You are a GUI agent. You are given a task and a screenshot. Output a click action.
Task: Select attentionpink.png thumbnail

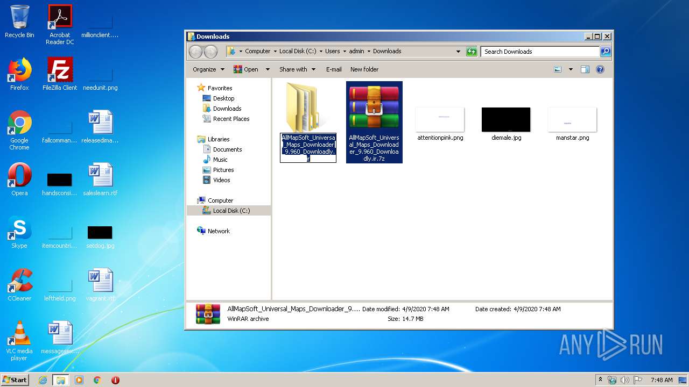click(440, 124)
